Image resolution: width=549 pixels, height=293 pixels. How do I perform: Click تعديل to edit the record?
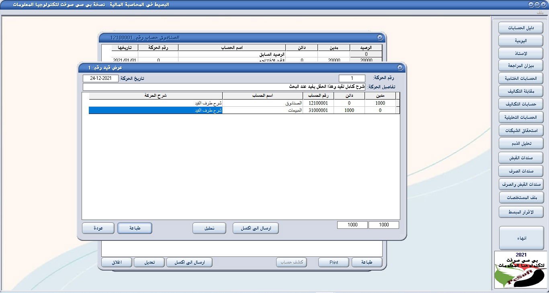point(149,262)
